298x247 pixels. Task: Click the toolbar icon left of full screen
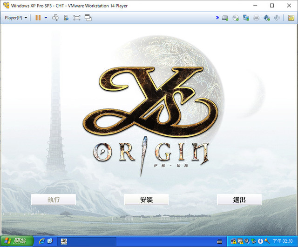coord(66,18)
